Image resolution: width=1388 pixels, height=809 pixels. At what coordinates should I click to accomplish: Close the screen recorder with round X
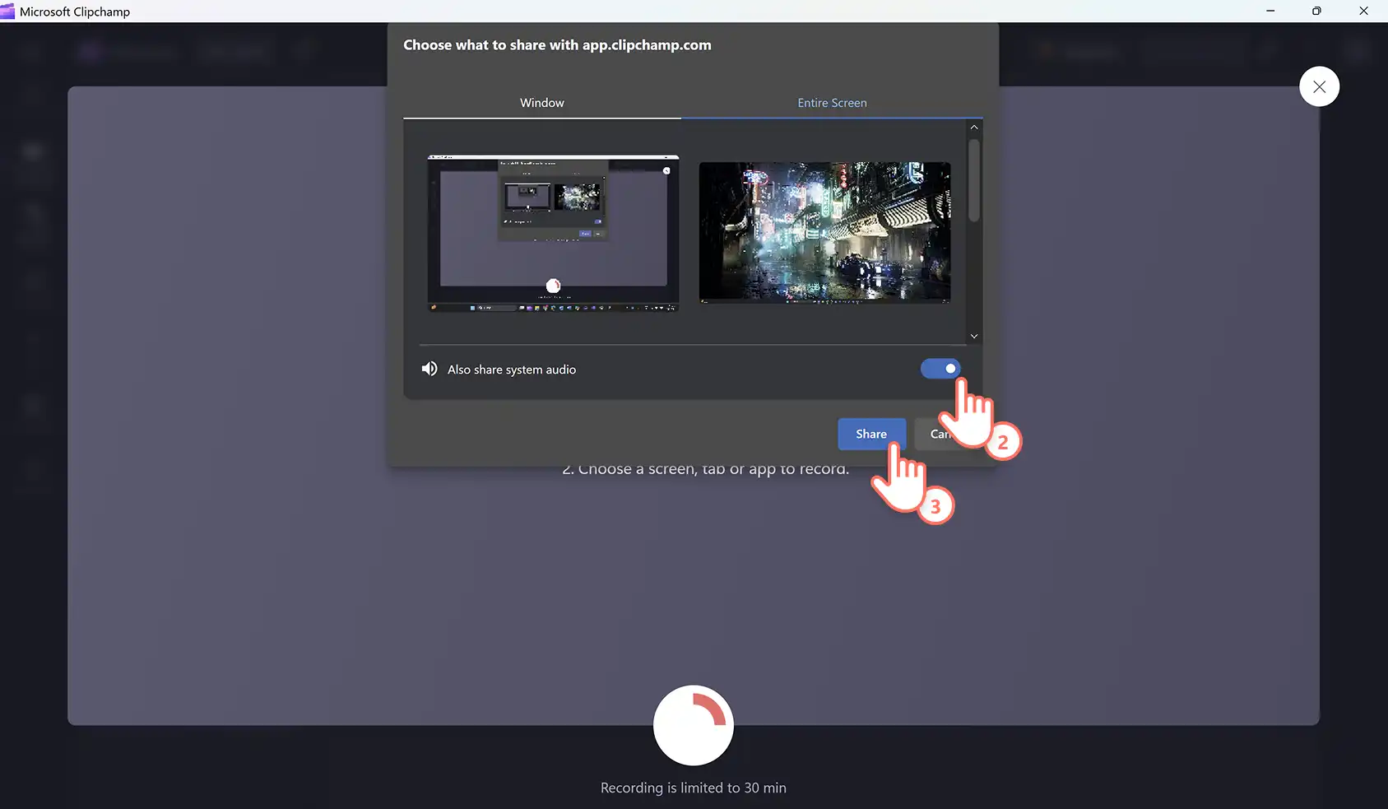(x=1319, y=86)
